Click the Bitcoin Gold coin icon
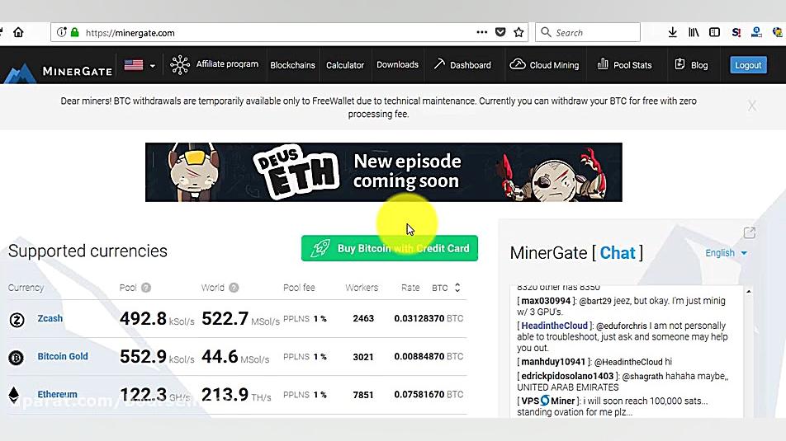This screenshot has width=786, height=441. [x=16, y=358]
